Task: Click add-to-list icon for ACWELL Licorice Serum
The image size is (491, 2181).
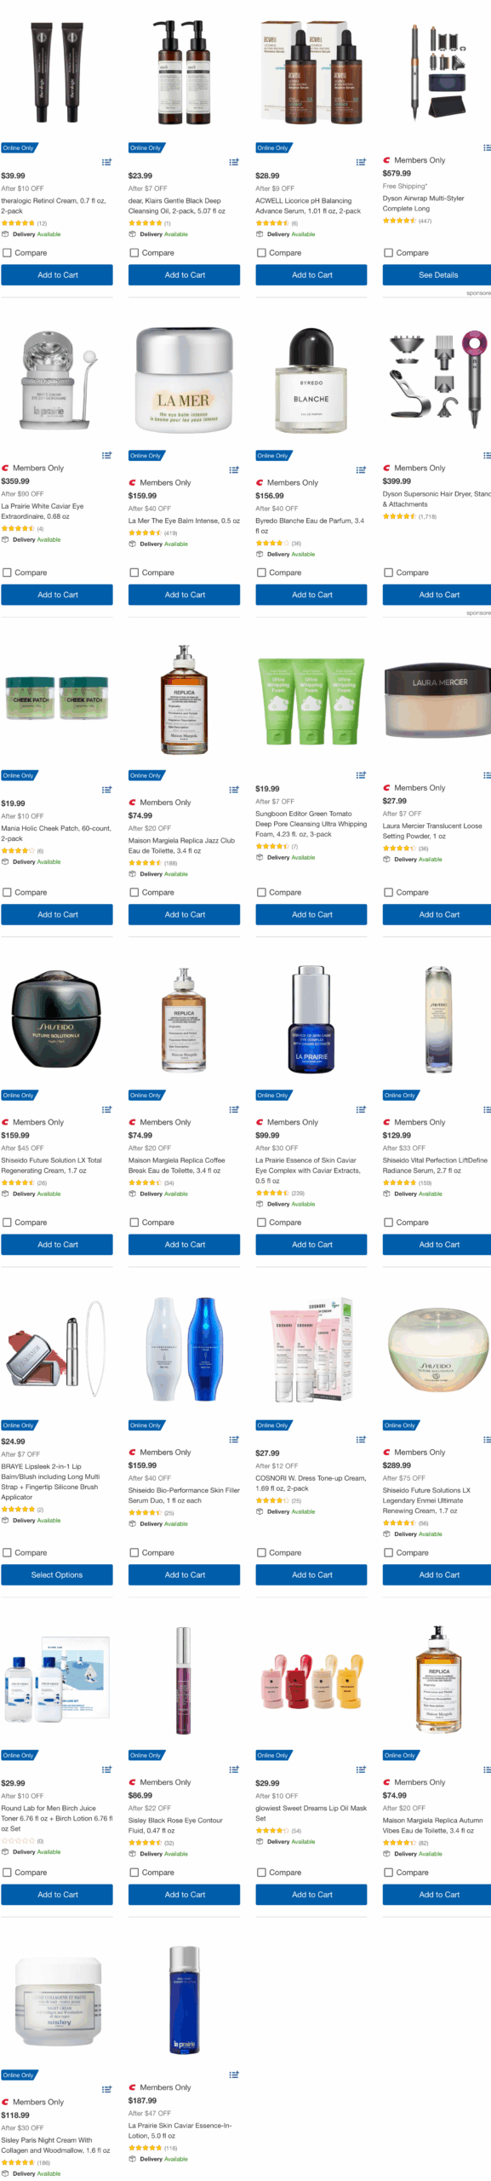Action: [361, 162]
